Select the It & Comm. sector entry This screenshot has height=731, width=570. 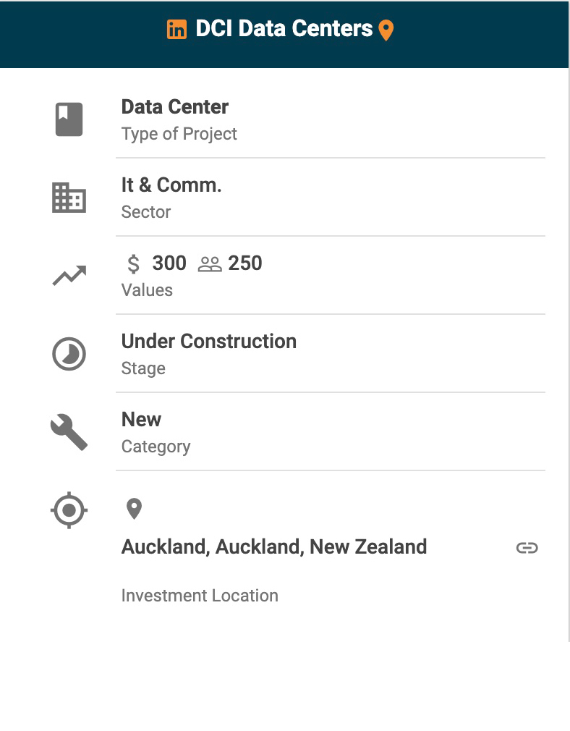click(171, 185)
